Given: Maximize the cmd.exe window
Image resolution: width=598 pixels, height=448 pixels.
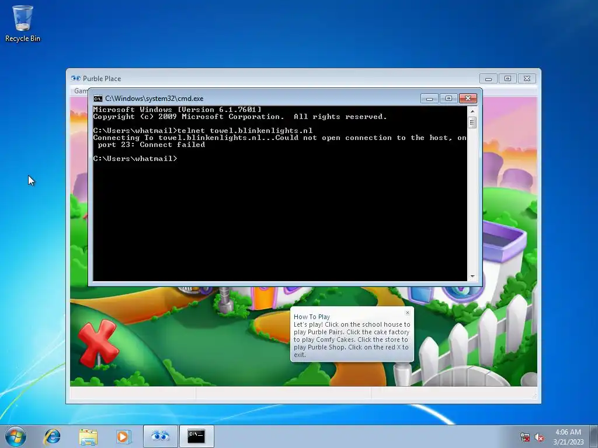Looking at the screenshot, I should tap(448, 99).
